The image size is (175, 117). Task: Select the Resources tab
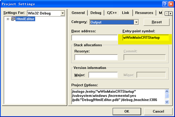click(144, 13)
